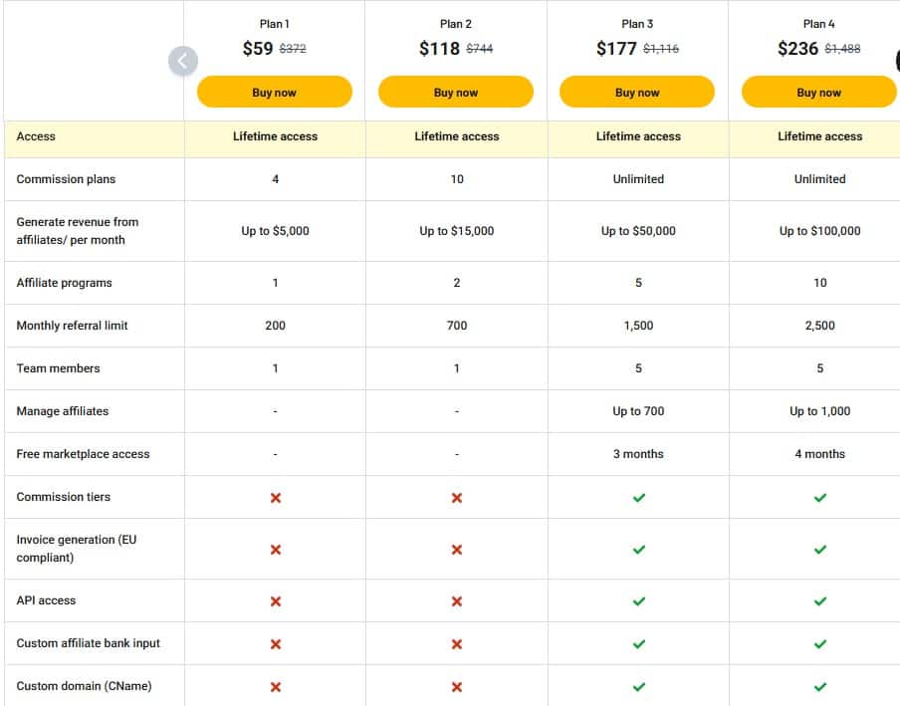This screenshot has width=900, height=706.
Task: Click the red X under Plan 2 Custom domain
Action: tap(456, 686)
